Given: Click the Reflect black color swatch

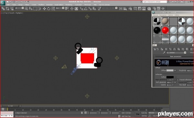Looking at the screenshot, I should click(x=170, y=77).
